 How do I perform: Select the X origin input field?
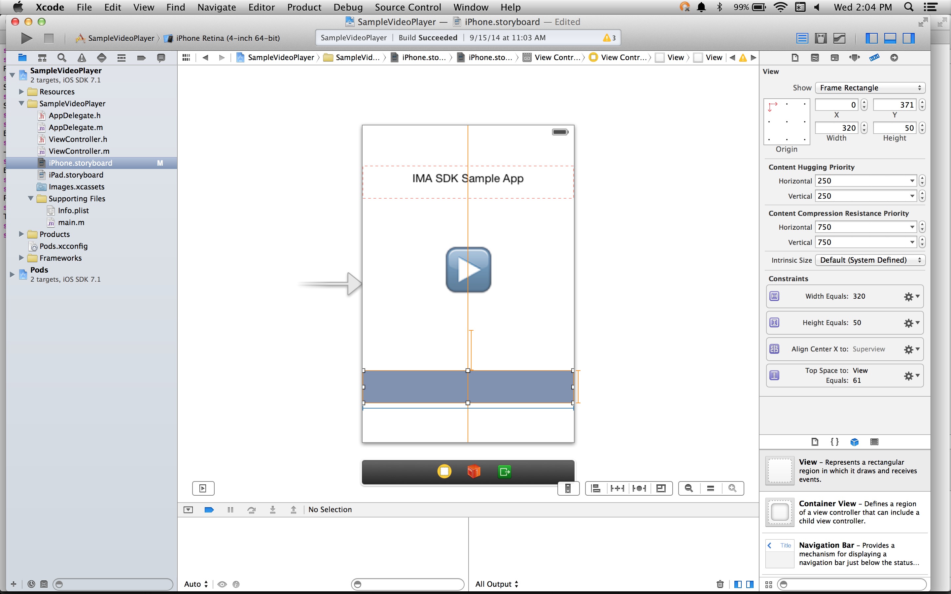coord(835,104)
